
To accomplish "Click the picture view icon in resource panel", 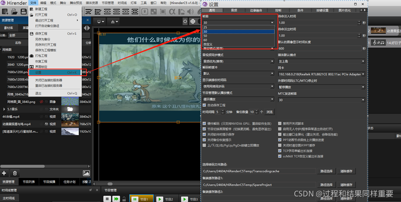I will pos(86,173).
